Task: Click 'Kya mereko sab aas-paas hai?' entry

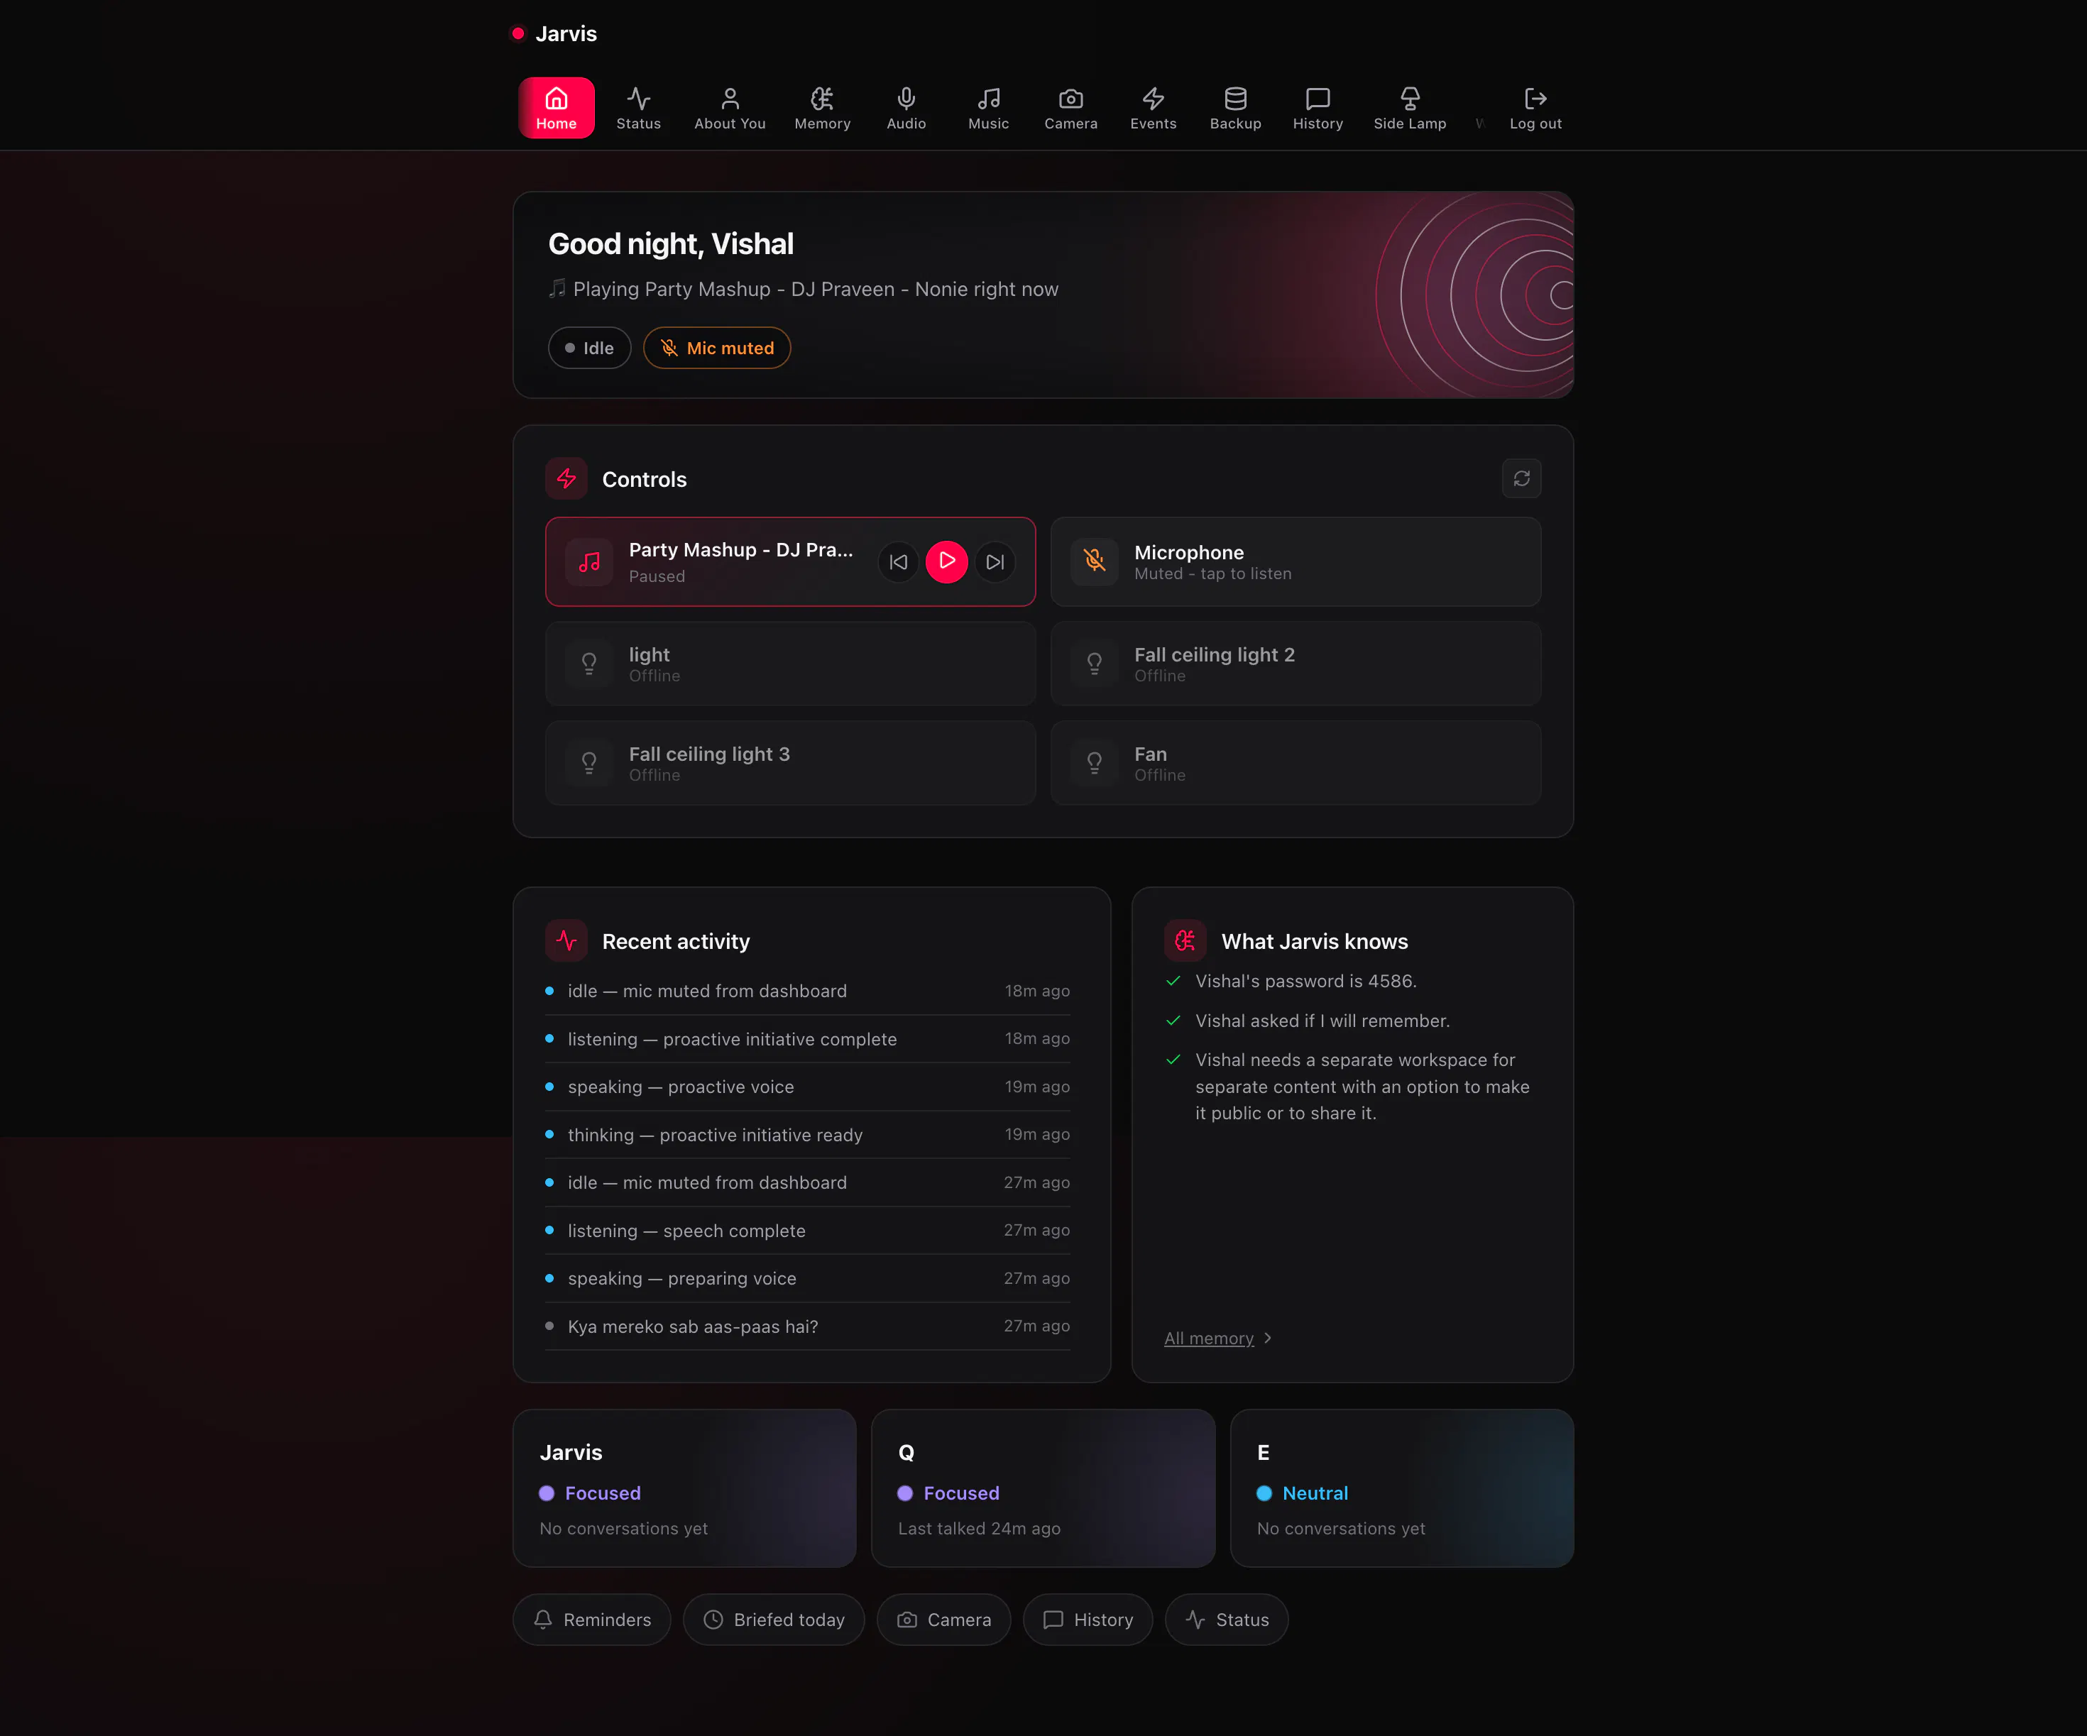Action: tap(808, 1326)
